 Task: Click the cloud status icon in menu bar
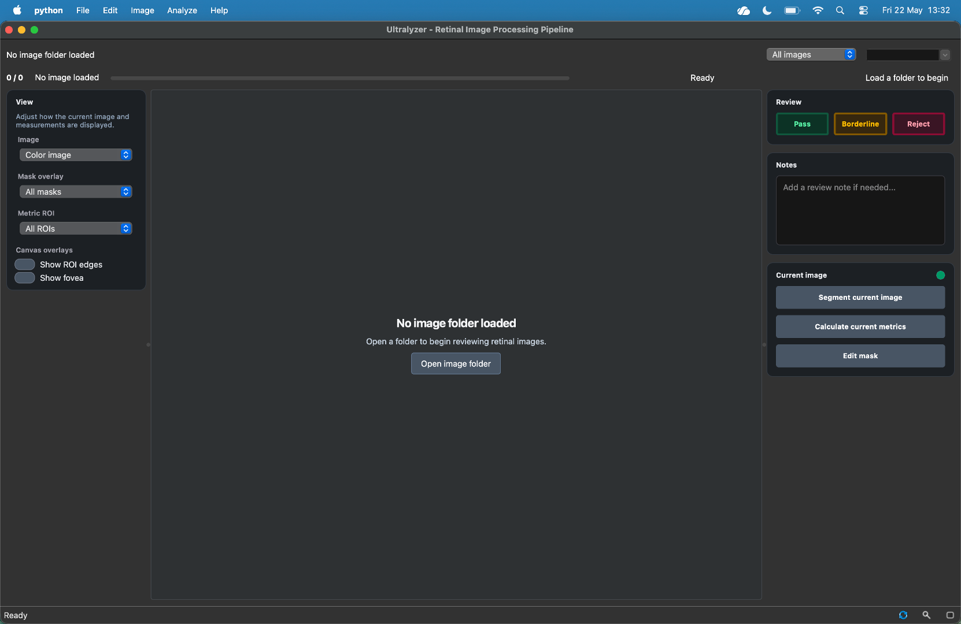(744, 10)
